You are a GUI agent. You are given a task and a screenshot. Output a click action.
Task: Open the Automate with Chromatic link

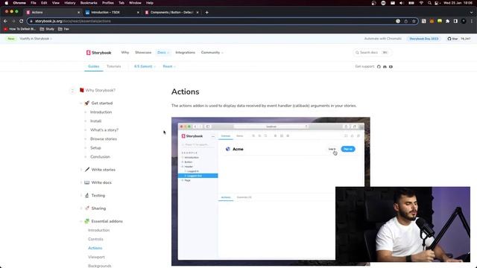[x=382, y=39]
